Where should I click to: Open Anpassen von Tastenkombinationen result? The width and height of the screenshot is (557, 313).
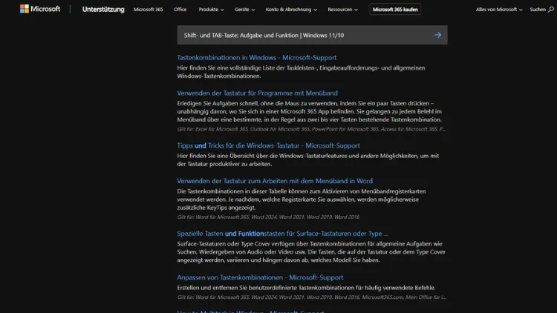pos(261,277)
